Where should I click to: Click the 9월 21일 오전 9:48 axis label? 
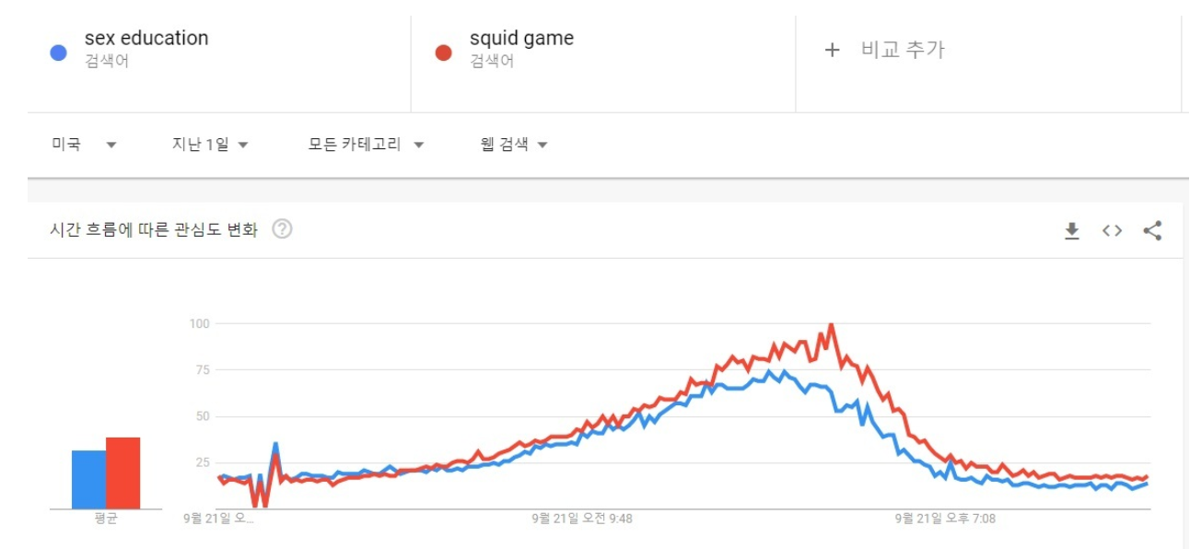tap(582, 519)
